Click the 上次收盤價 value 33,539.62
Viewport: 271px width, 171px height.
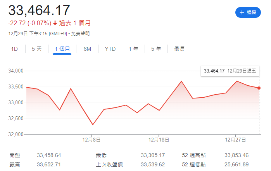pyautogui.click(x=153, y=165)
